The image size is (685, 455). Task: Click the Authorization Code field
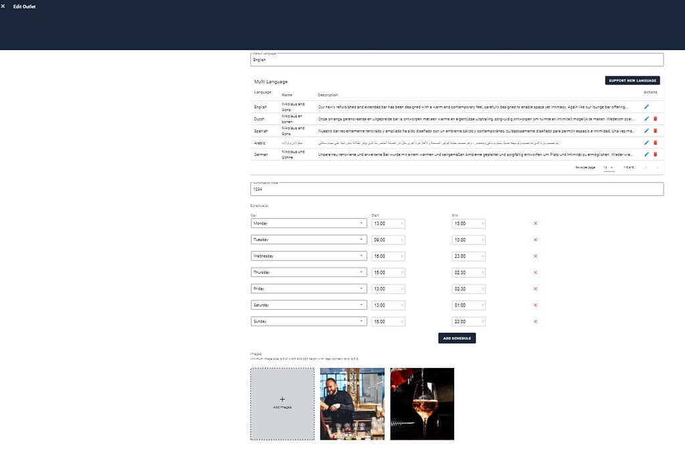click(456, 189)
